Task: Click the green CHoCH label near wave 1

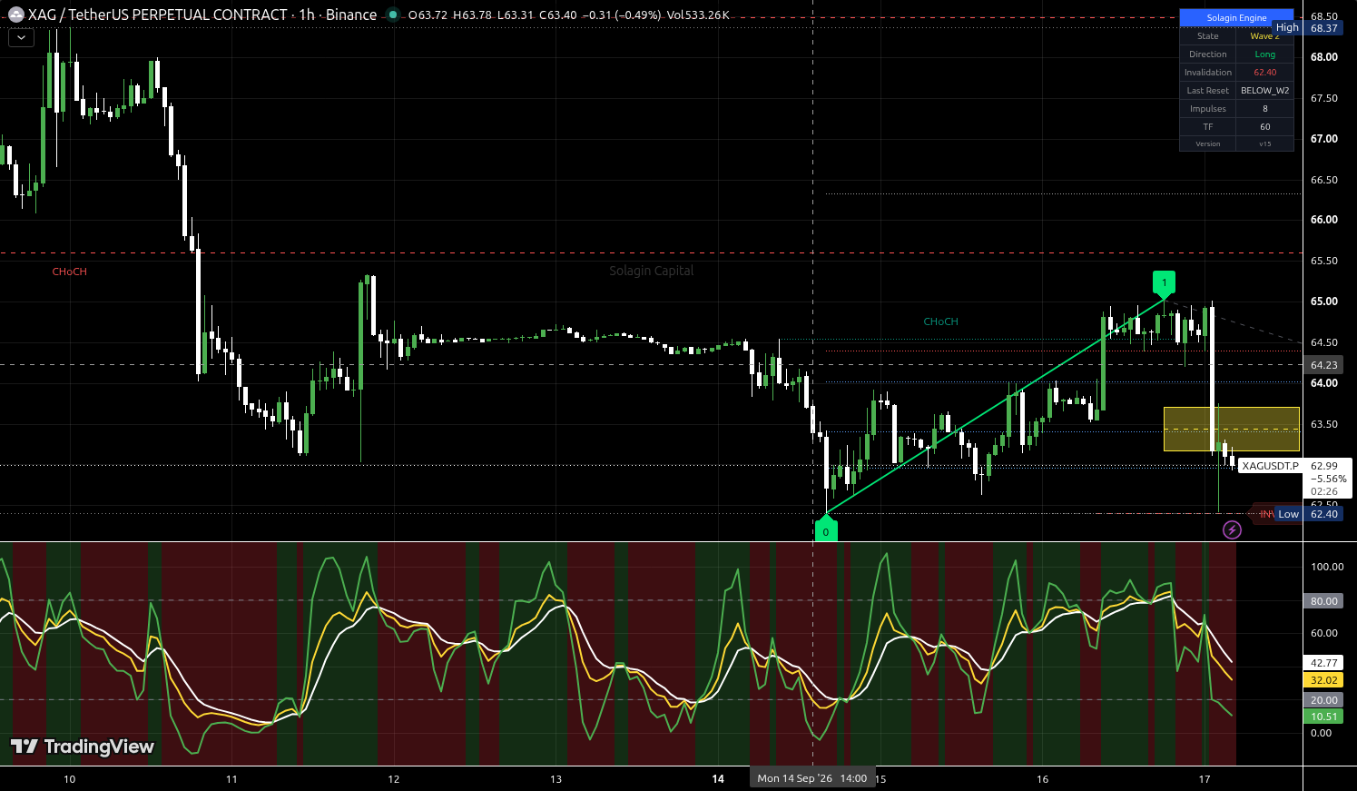Action: [941, 321]
